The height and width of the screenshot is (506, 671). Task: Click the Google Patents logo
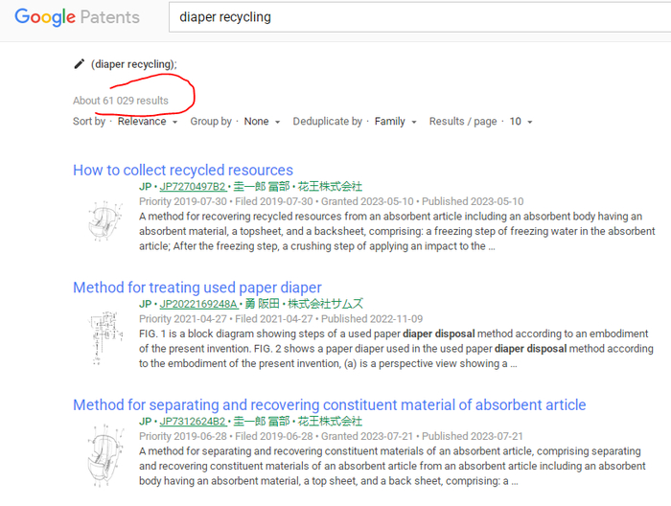pos(77,17)
